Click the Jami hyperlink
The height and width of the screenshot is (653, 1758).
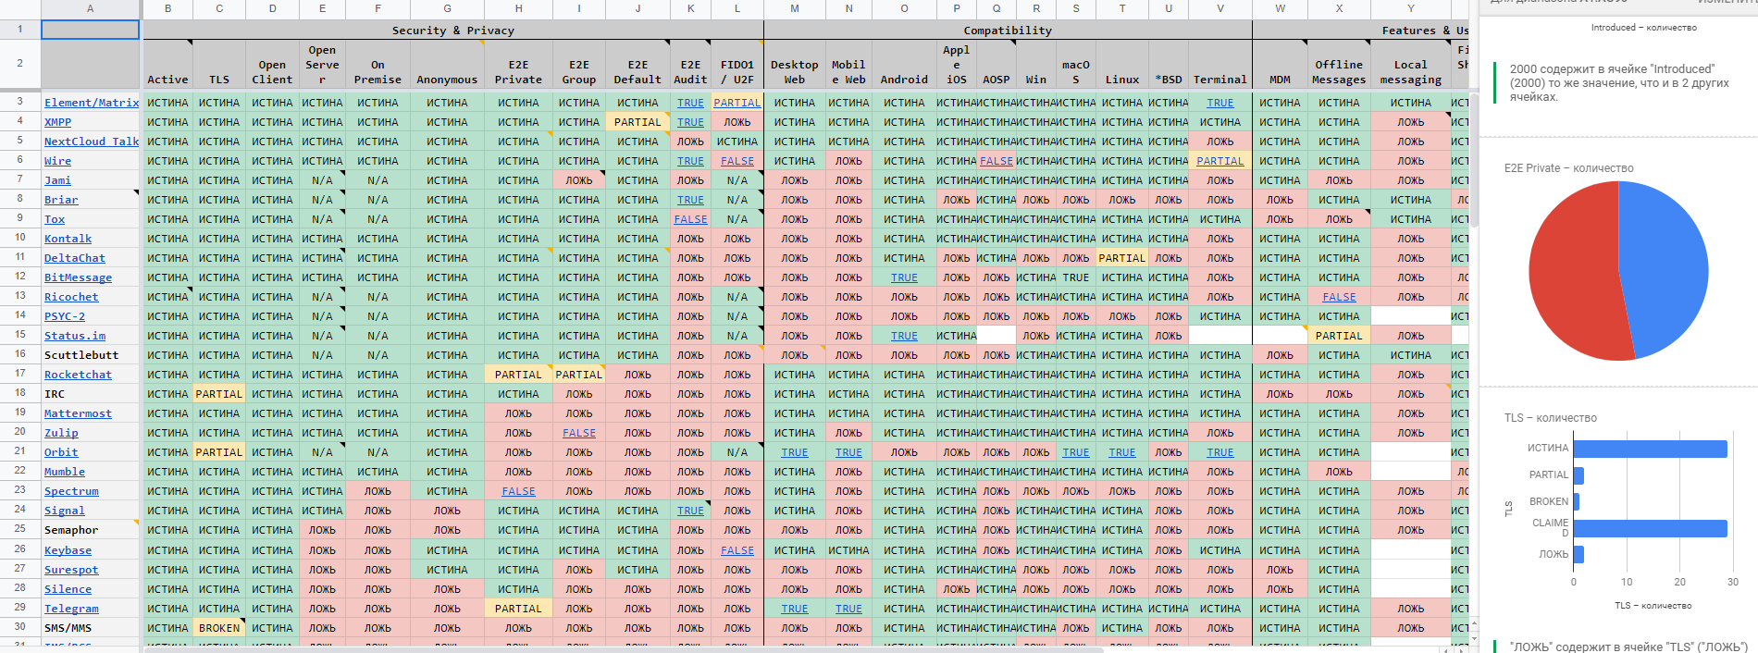pos(57,180)
